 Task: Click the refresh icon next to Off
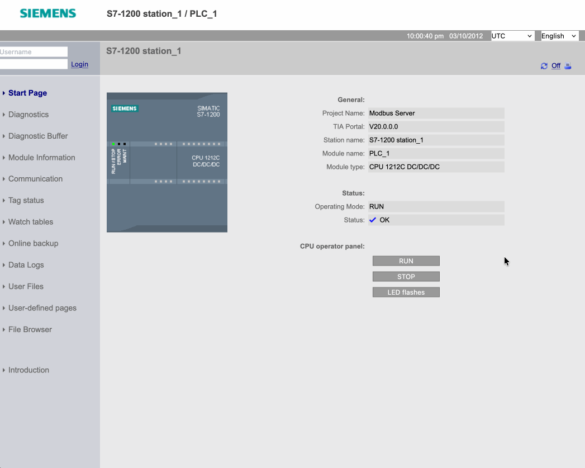point(544,66)
